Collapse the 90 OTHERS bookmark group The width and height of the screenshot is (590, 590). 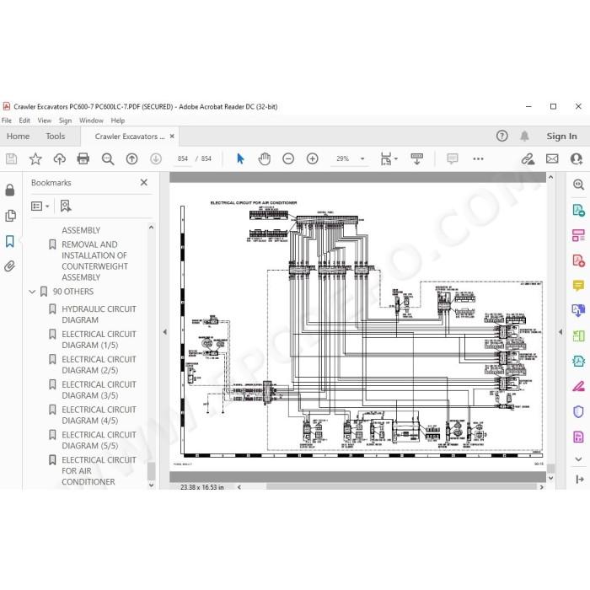(x=32, y=292)
